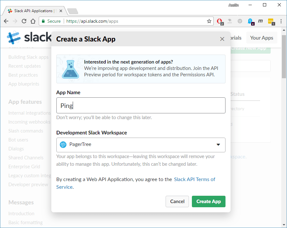This screenshot has height=228, width=287.
Task: Open the gray circular U extension icon
Action: pos(240,21)
